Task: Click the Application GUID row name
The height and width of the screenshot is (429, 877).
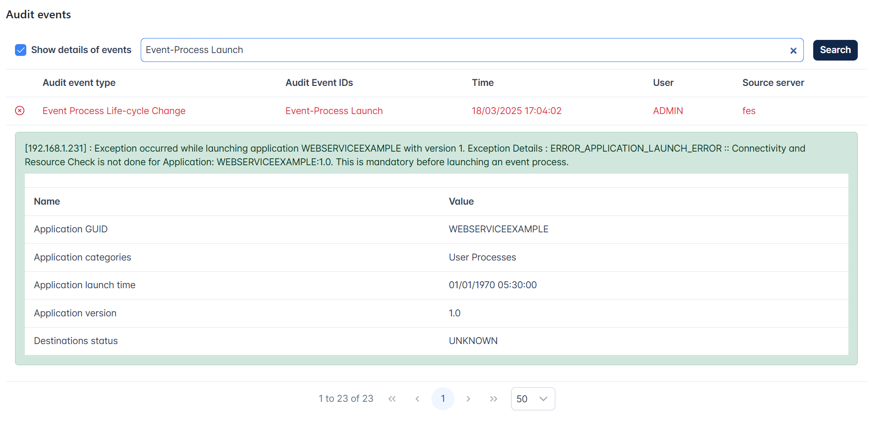Action: coord(71,229)
